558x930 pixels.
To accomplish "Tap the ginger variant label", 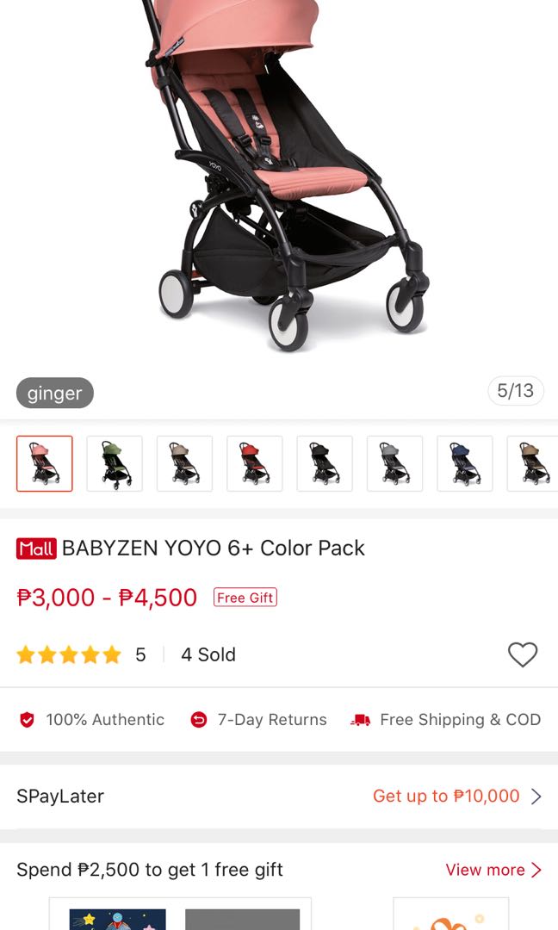I will [54, 393].
